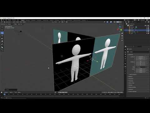The image size is (150, 113).
Task: Switch perspective/orthographic with the grid icon
Action: pyautogui.click(x=122, y=40)
